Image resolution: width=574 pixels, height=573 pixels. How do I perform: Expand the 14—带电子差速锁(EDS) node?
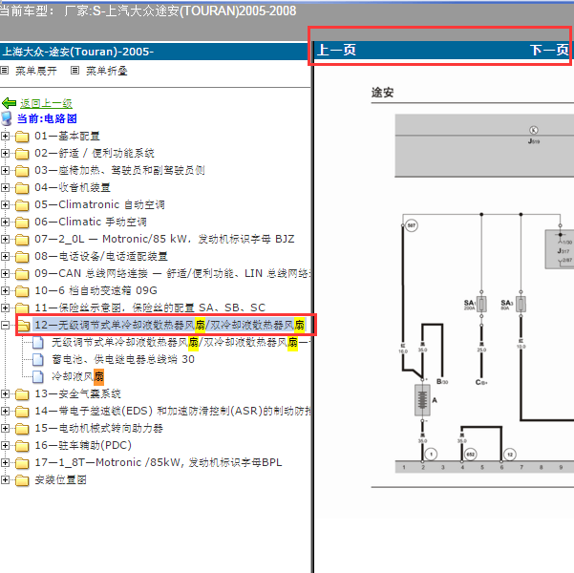pos(5,412)
